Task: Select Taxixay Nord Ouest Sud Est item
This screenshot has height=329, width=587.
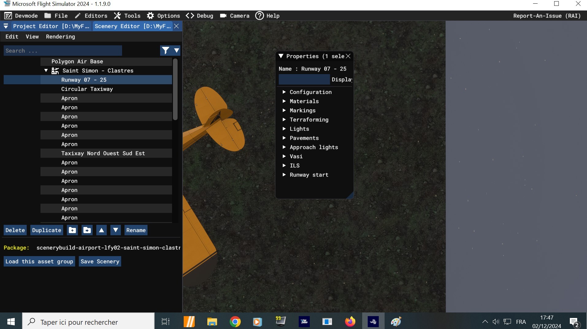Action: click(106, 153)
